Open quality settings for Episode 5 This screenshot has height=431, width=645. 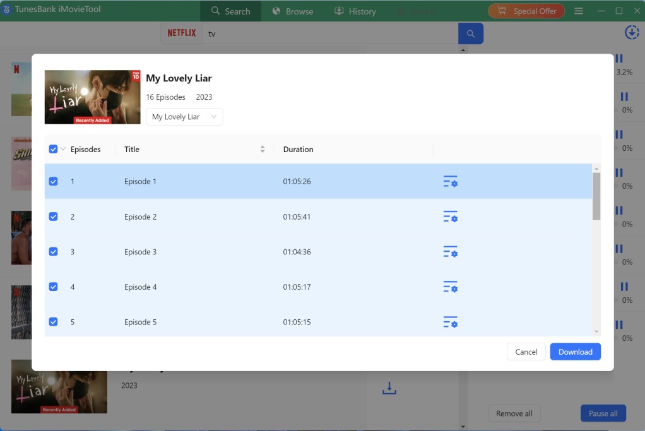[x=450, y=322]
